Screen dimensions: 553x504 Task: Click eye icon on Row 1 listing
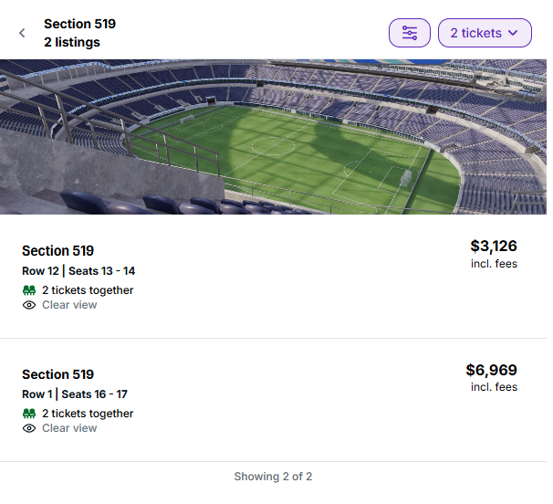pyautogui.click(x=29, y=428)
